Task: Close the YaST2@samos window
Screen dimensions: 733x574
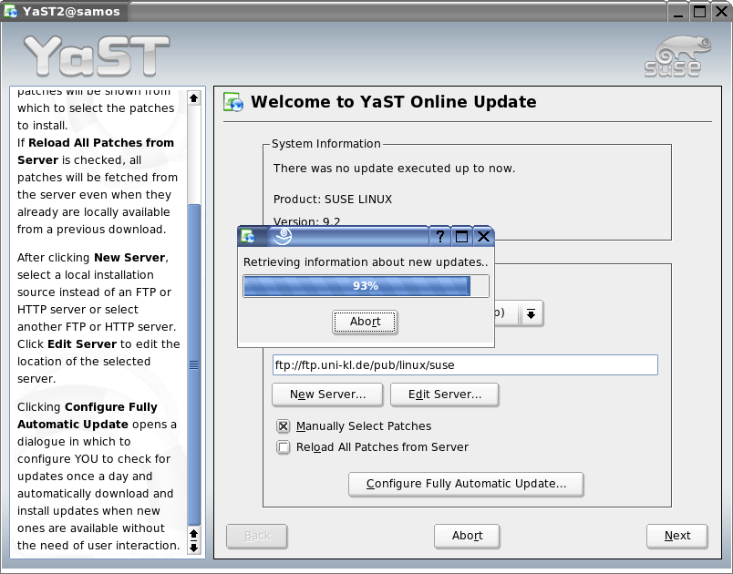Action: 721,12
